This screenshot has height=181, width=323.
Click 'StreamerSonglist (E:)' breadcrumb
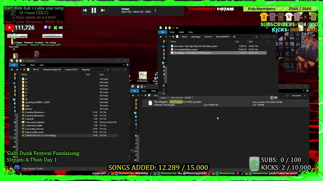[x=52, y=70]
